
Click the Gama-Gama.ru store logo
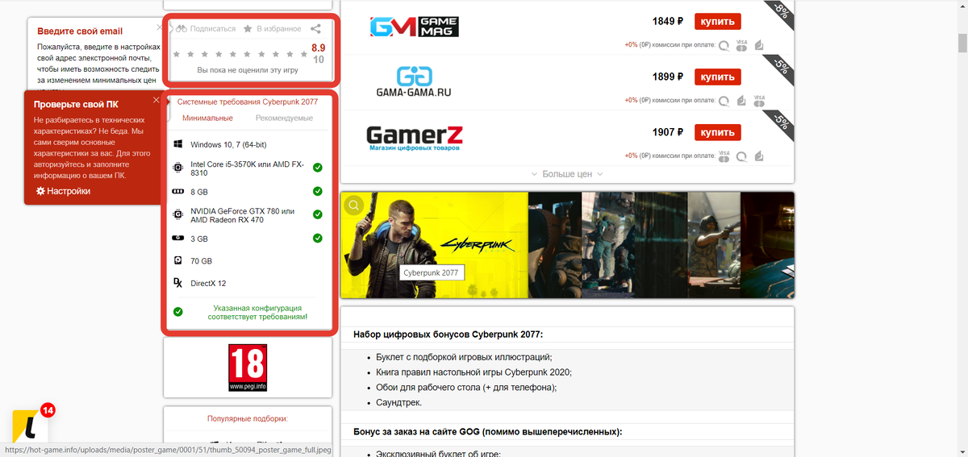point(414,81)
